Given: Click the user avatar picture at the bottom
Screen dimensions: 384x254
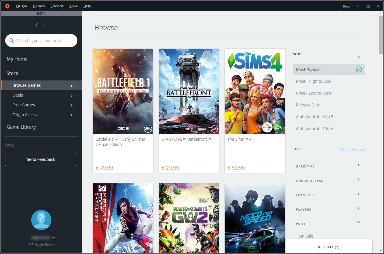Looking at the screenshot, I should point(41,220).
